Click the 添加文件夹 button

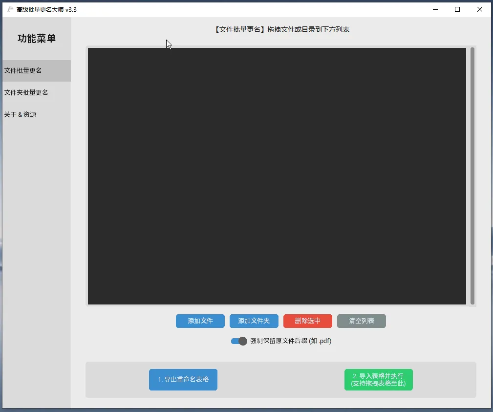(x=254, y=321)
